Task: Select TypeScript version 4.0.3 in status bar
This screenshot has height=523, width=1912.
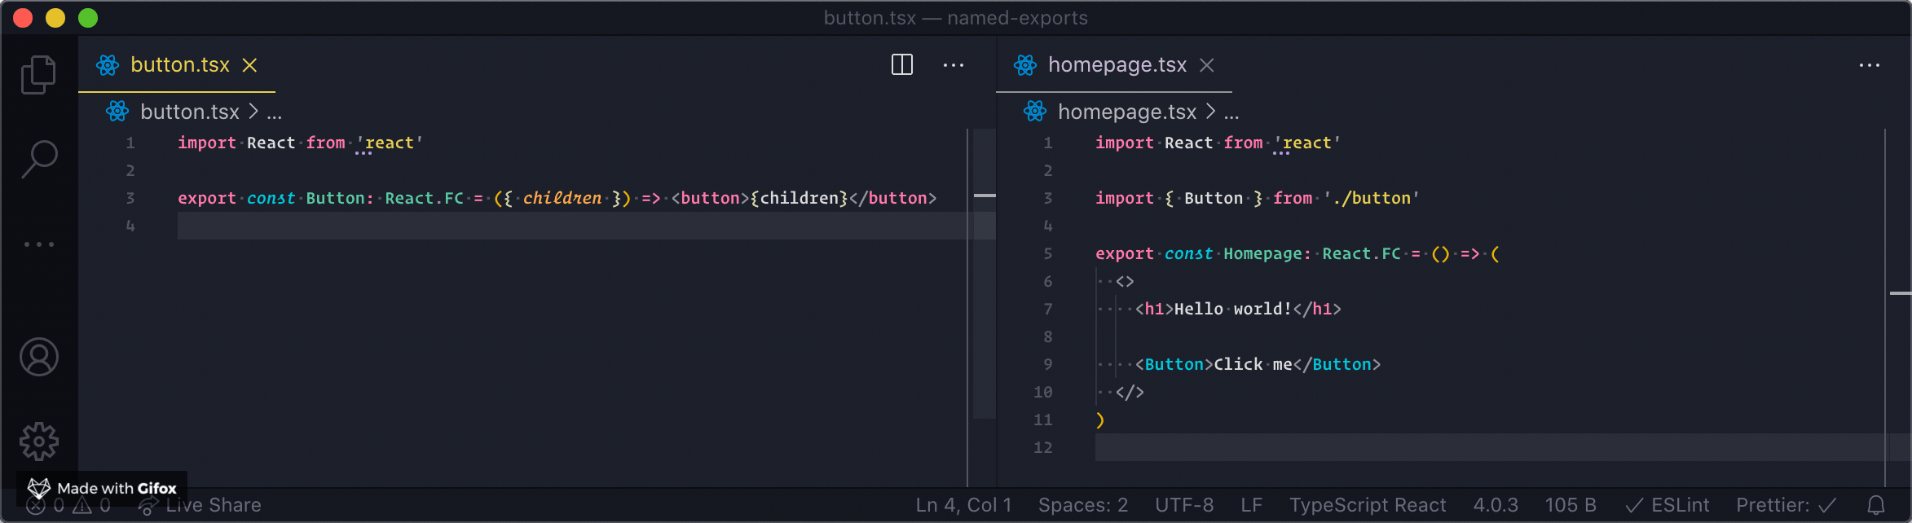Action: [1496, 505]
